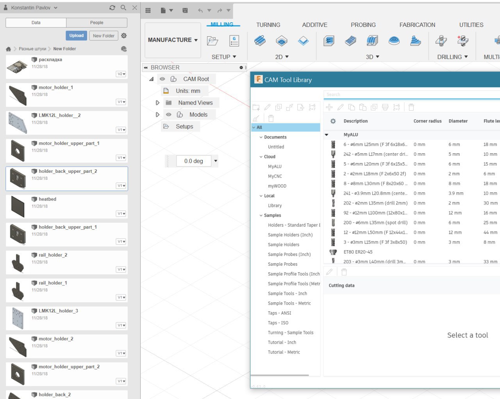500x399 pixels.
Task: Toggle visibility of CAM Root
Action: click(x=162, y=79)
